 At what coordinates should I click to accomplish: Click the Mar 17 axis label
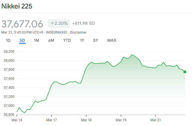coord(52,120)
